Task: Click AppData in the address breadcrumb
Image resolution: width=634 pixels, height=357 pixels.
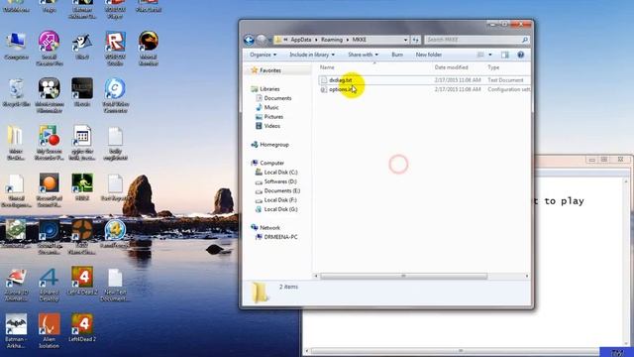Action: coord(301,40)
